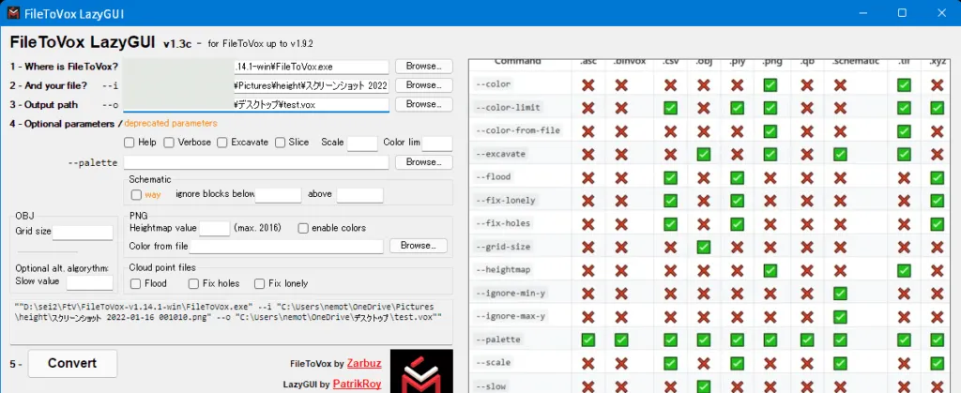
Task: Browse for the Color from file image
Action: click(419, 246)
